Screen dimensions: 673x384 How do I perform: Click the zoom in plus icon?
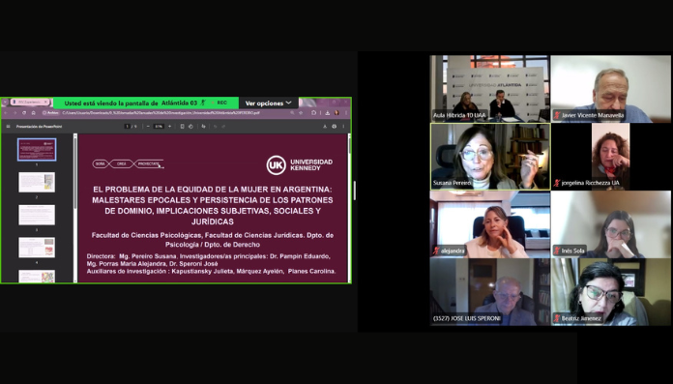tap(169, 127)
